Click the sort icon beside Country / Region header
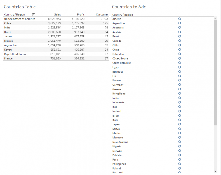Image resolution: width=221 pixels, height=175 pixels. click(33, 14)
